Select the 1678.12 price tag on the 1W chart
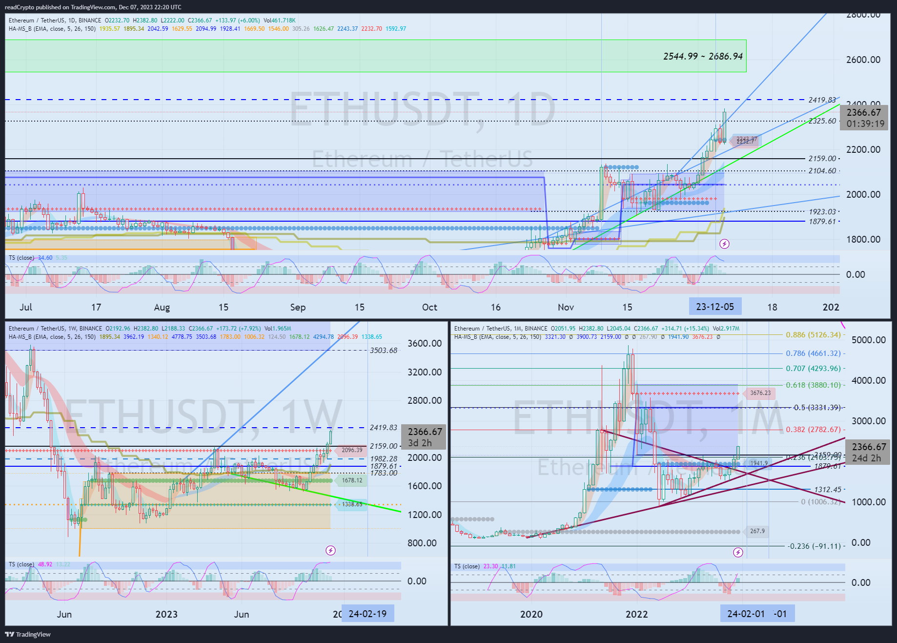 point(351,480)
